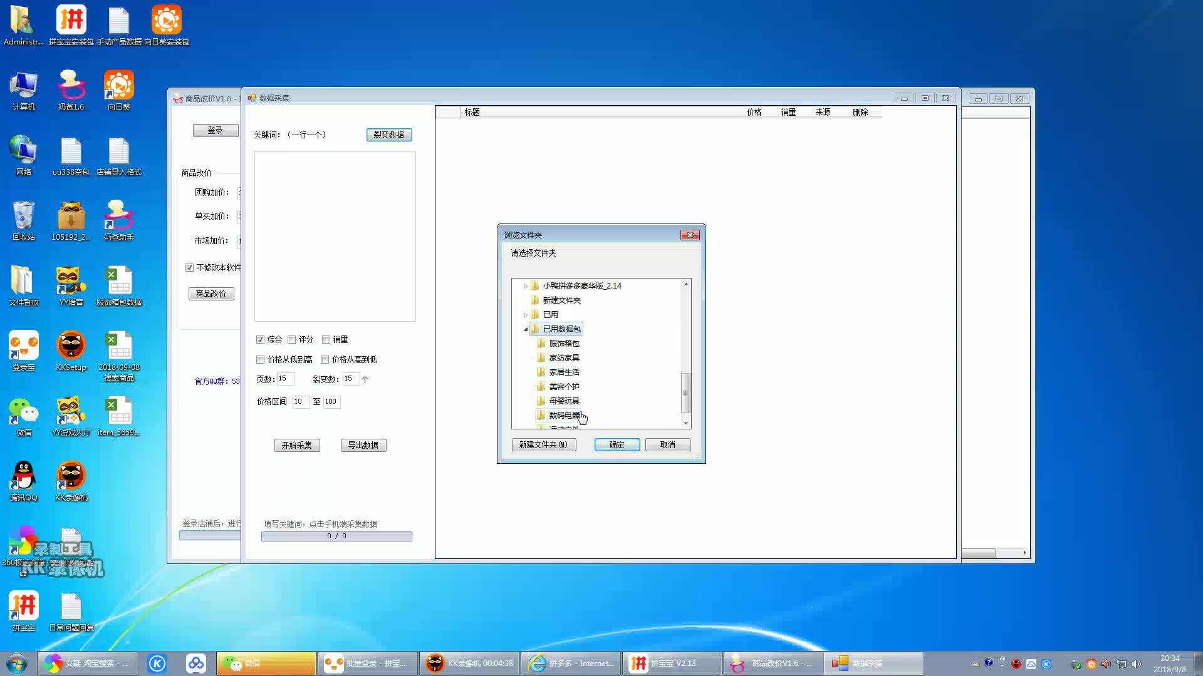Viewport: 1203px width, 676px height.
Task: Expand the 已用 folder node
Action: pyautogui.click(x=526, y=315)
